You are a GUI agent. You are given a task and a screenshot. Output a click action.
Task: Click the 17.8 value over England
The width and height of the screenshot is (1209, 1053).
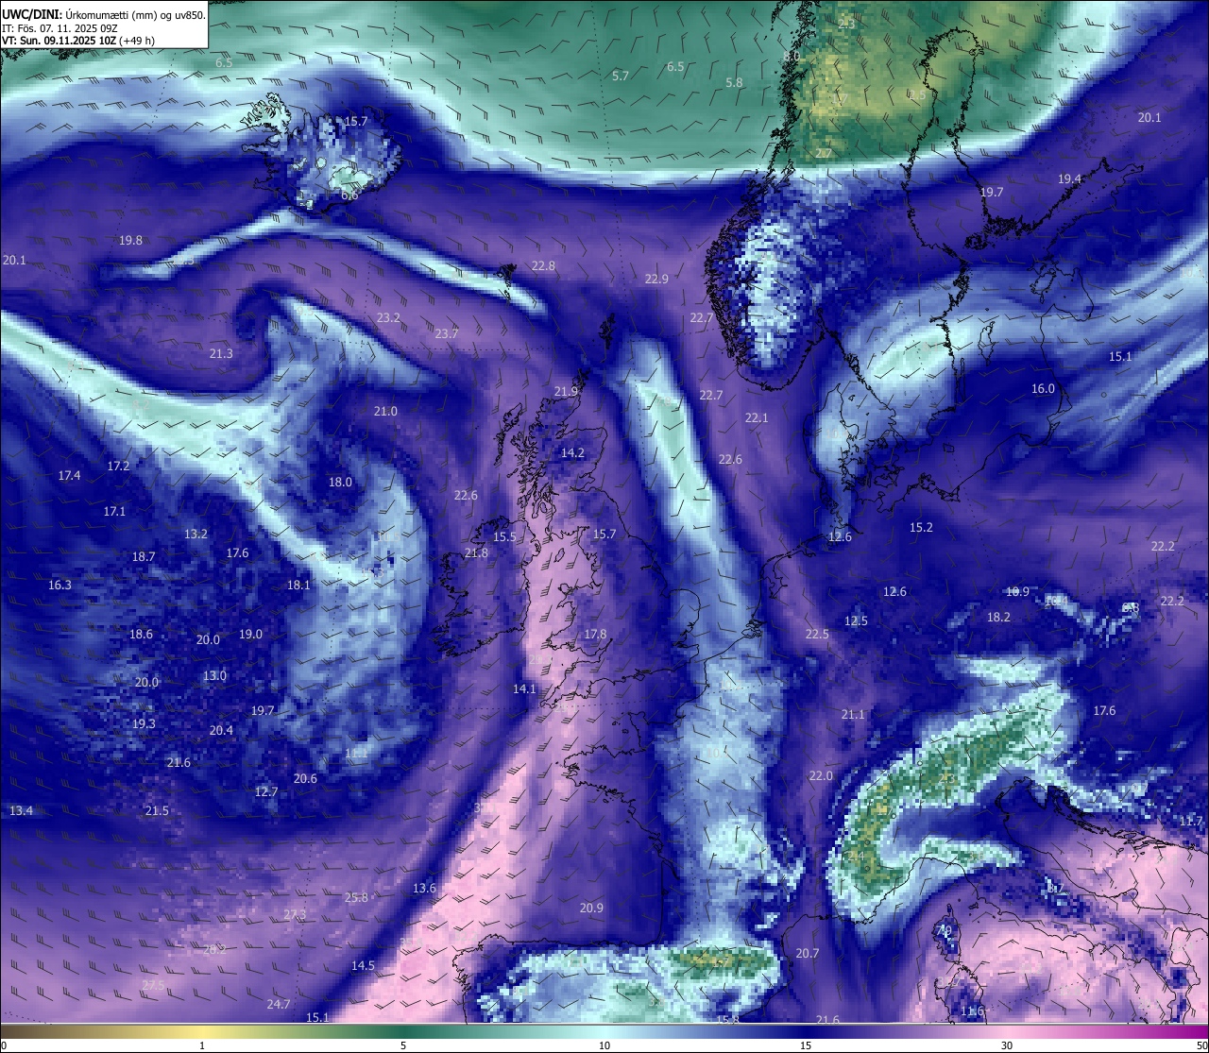pos(595,635)
